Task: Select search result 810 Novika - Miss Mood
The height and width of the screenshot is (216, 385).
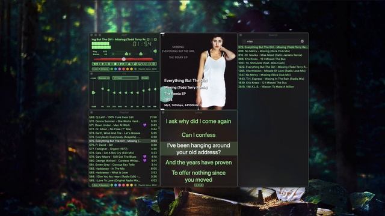Action: pos(273,55)
